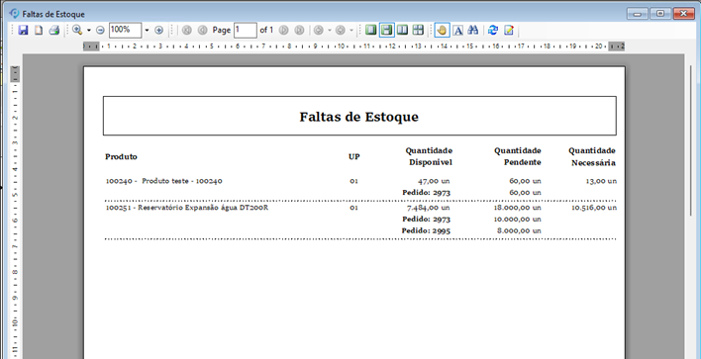The height and width of the screenshot is (359, 701).
Task: Toggle continuous page view layout
Action: [387, 30]
